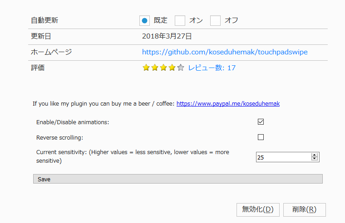Screen dimensions: 345x223
Task: Select the オフ auto-update radio option
Action: pos(216,21)
